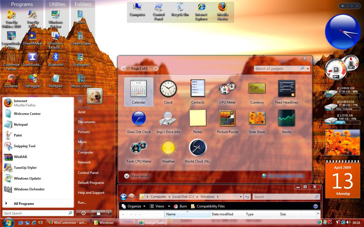Image resolution: width=364 pixels, height=227 pixels.
Task: Open the gadget search options dropdown arrow
Action: pyautogui.click(x=308, y=69)
